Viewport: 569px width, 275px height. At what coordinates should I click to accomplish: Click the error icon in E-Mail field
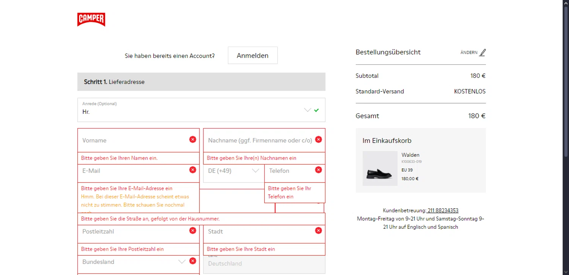click(x=193, y=170)
